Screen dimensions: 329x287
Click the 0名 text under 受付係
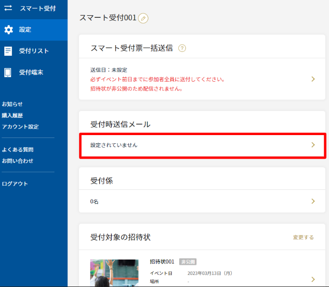point(94,201)
